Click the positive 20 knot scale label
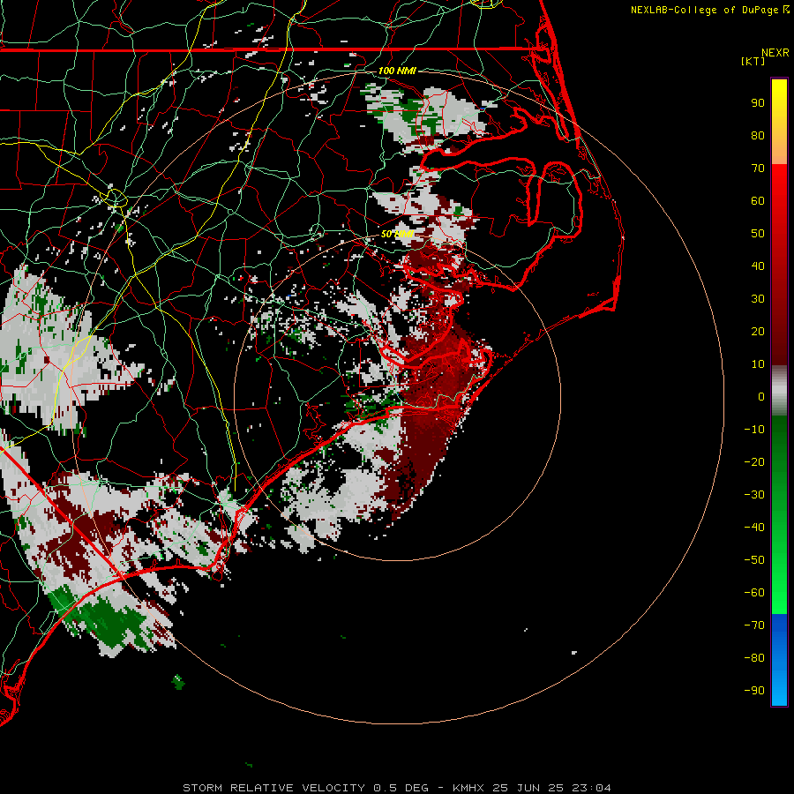Image resolution: width=794 pixels, height=794 pixels. 758,332
